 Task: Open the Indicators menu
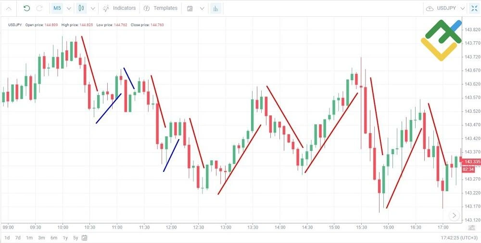pyautogui.click(x=119, y=8)
